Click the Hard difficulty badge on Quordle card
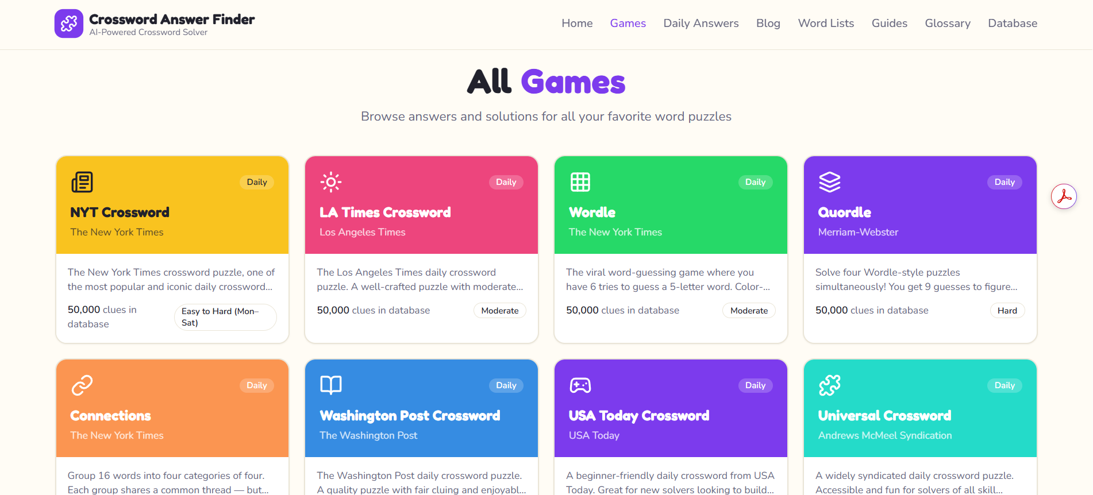 pos(1007,310)
